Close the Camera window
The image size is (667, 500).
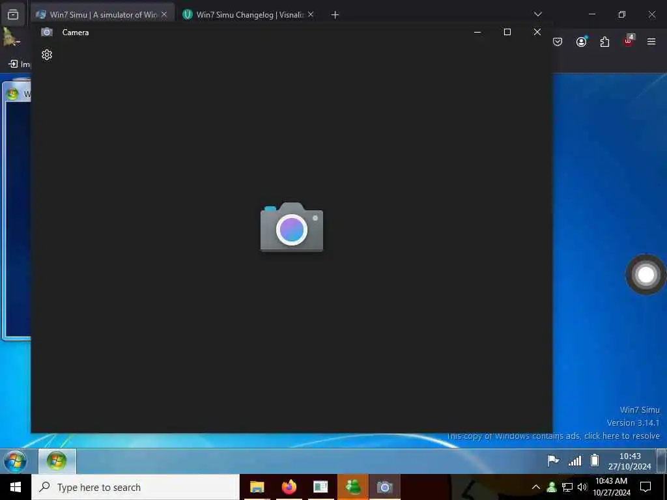[x=537, y=33]
